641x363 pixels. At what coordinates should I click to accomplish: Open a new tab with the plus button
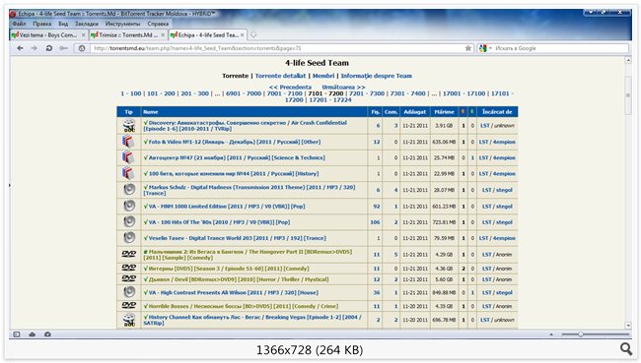[253, 35]
